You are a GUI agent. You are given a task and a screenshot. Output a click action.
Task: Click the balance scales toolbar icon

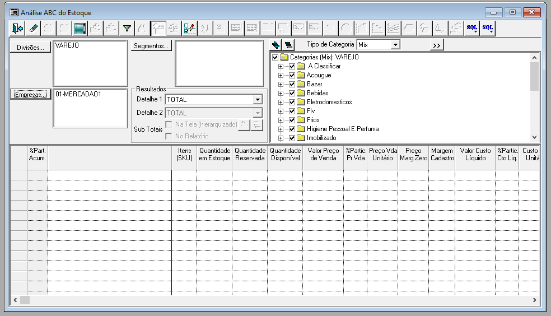pos(174,28)
